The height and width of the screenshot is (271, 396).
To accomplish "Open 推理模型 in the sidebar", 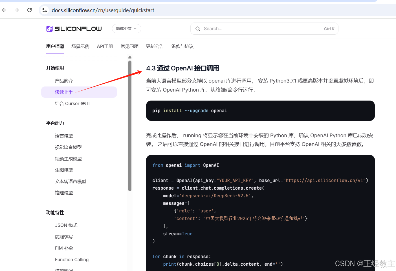I will point(64,193).
